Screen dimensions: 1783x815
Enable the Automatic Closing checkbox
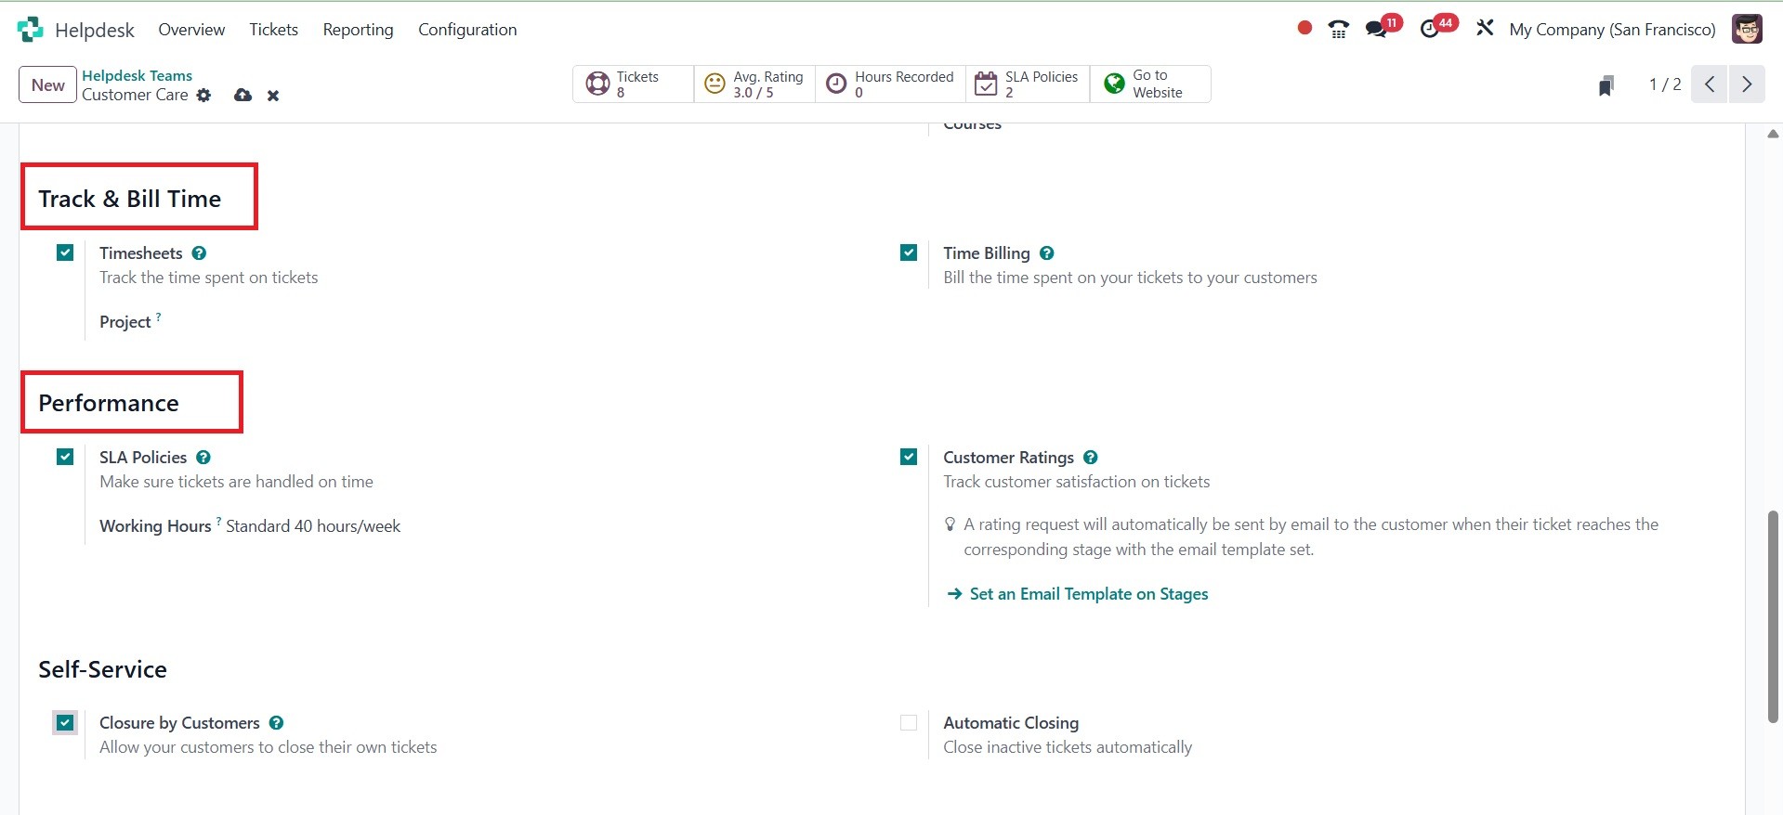coord(909,723)
